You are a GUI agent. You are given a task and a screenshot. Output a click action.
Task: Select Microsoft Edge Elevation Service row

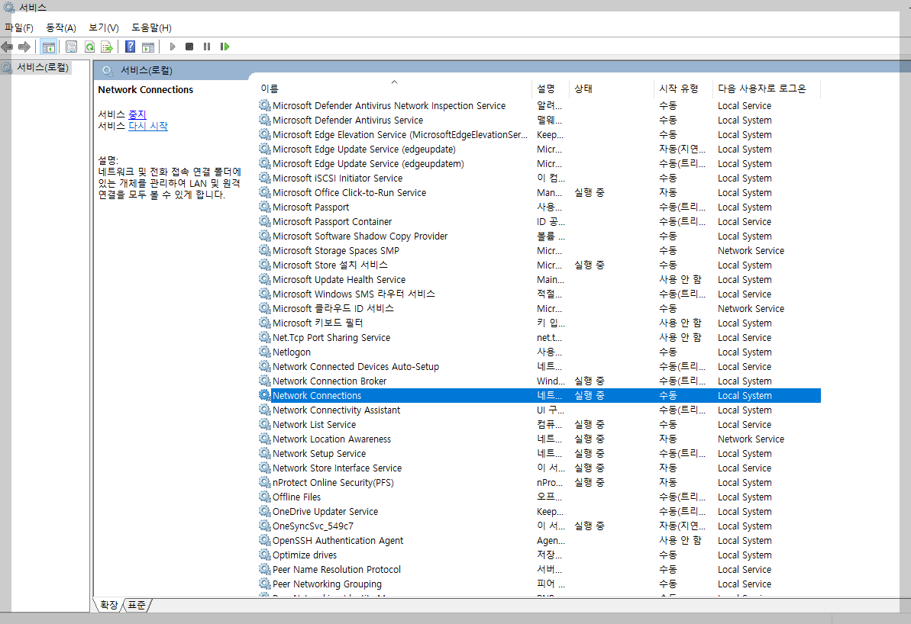[x=538, y=134]
